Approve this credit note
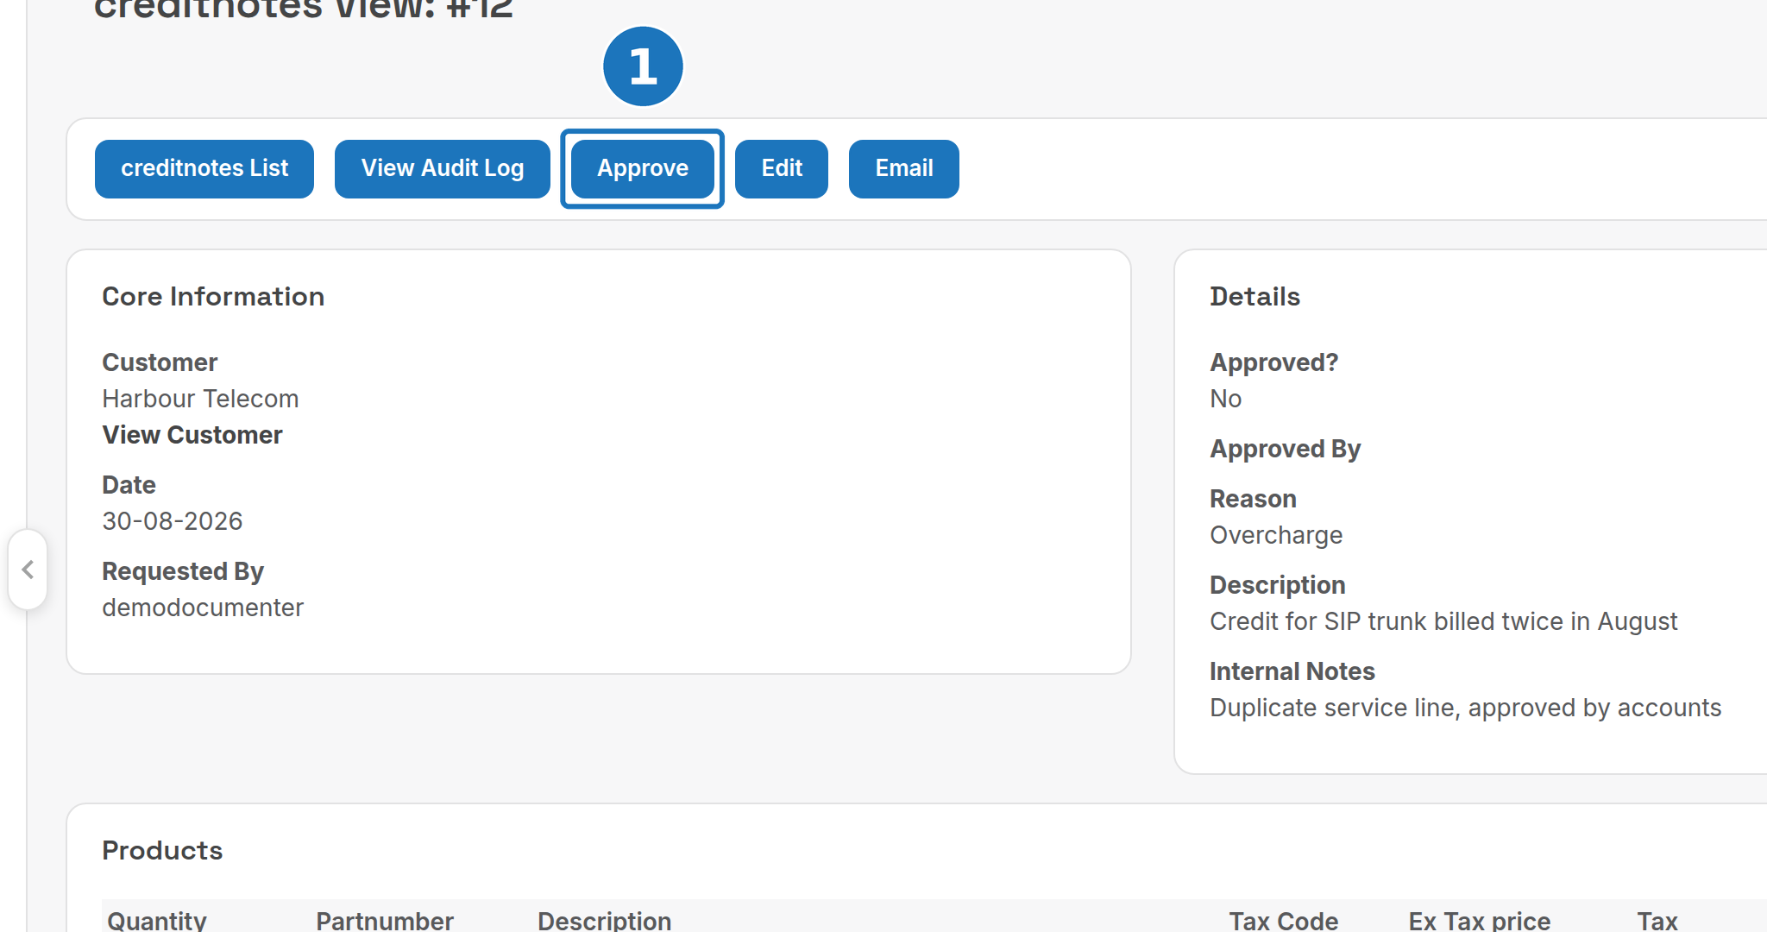 [x=643, y=169]
